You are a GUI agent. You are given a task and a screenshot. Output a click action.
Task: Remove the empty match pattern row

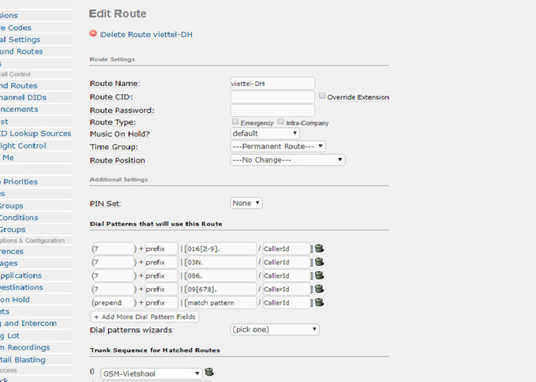pyautogui.click(x=319, y=302)
